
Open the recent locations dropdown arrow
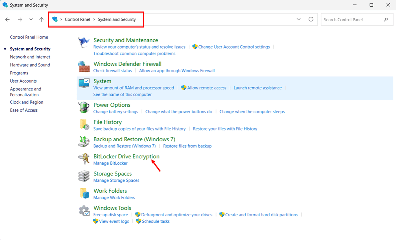coord(31,20)
